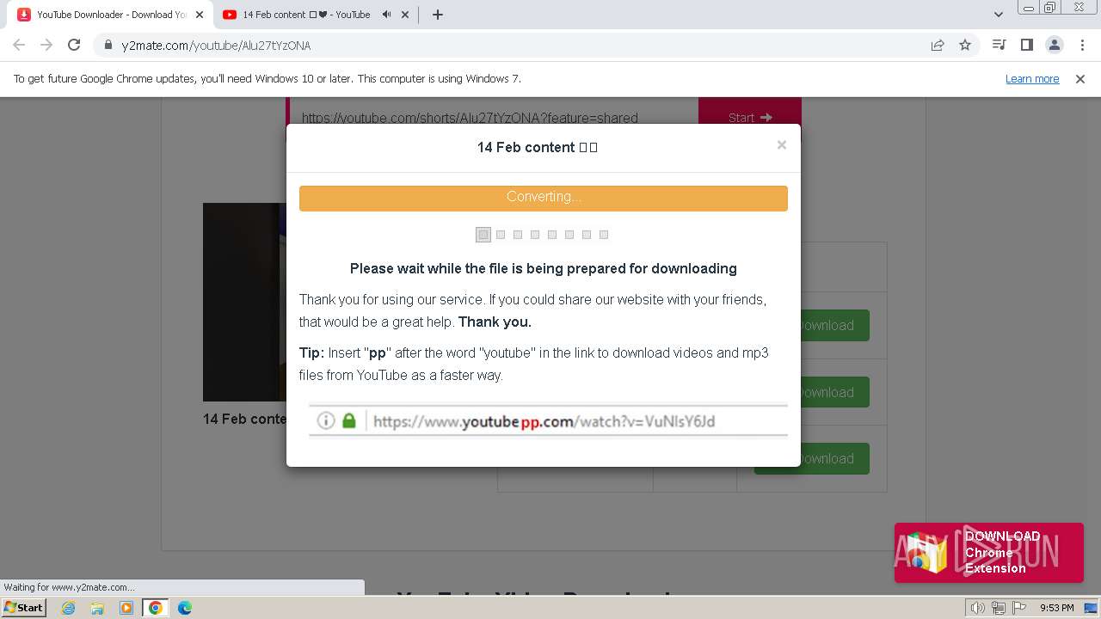Go forward in browser history

coord(46,45)
